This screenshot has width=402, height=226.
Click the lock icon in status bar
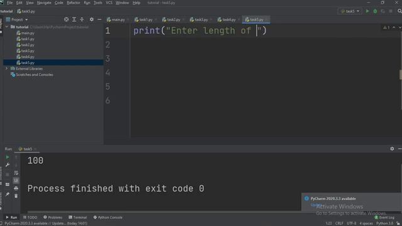pyautogui.click(x=398, y=223)
